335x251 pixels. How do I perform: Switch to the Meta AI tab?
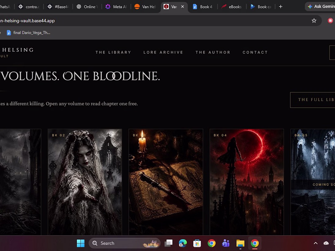tap(116, 7)
